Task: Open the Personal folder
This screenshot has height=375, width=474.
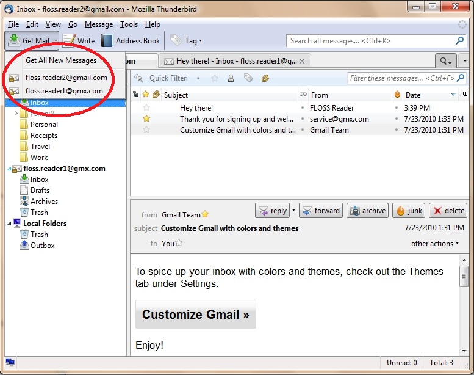Action: click(39, 125)
